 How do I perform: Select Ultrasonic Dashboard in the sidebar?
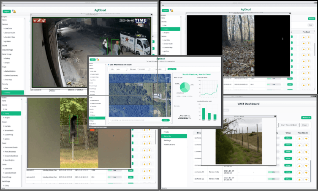(11, 156)
